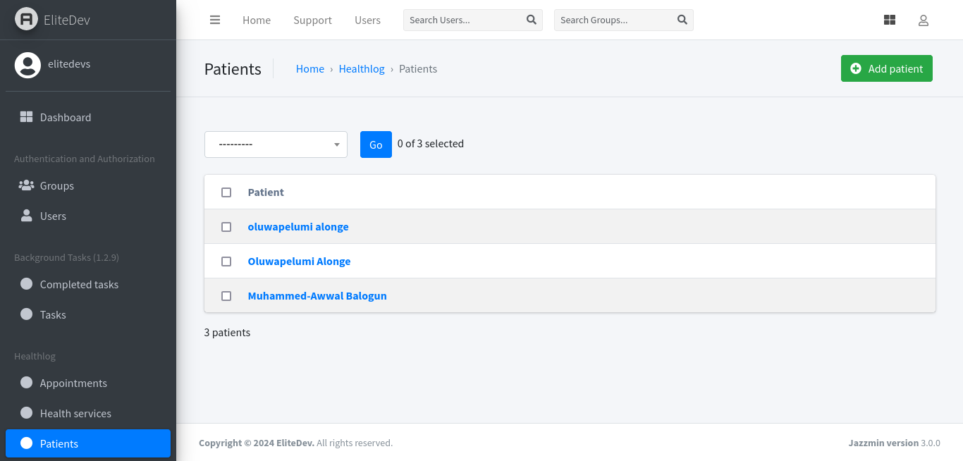The height and width of the screenshot is (461, 963).
Task: Click the blue Go button
Action: coord(376,145)
